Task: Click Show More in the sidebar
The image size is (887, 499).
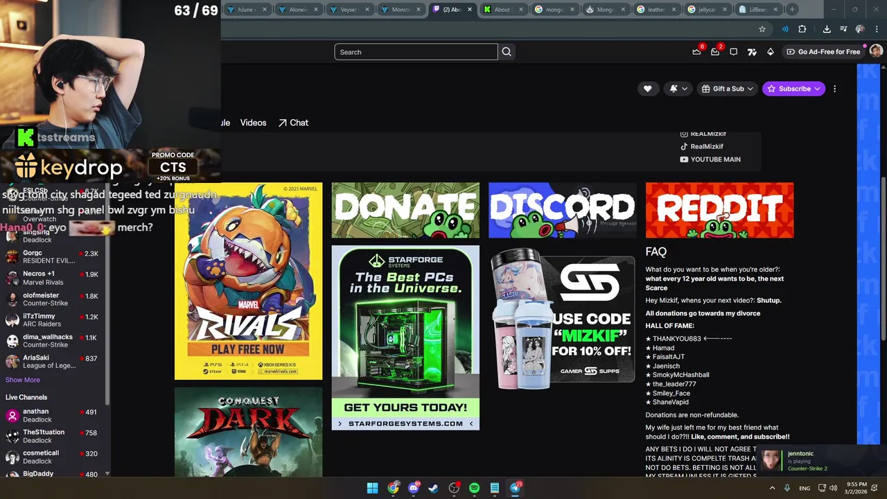Action: tap(23, 380)
